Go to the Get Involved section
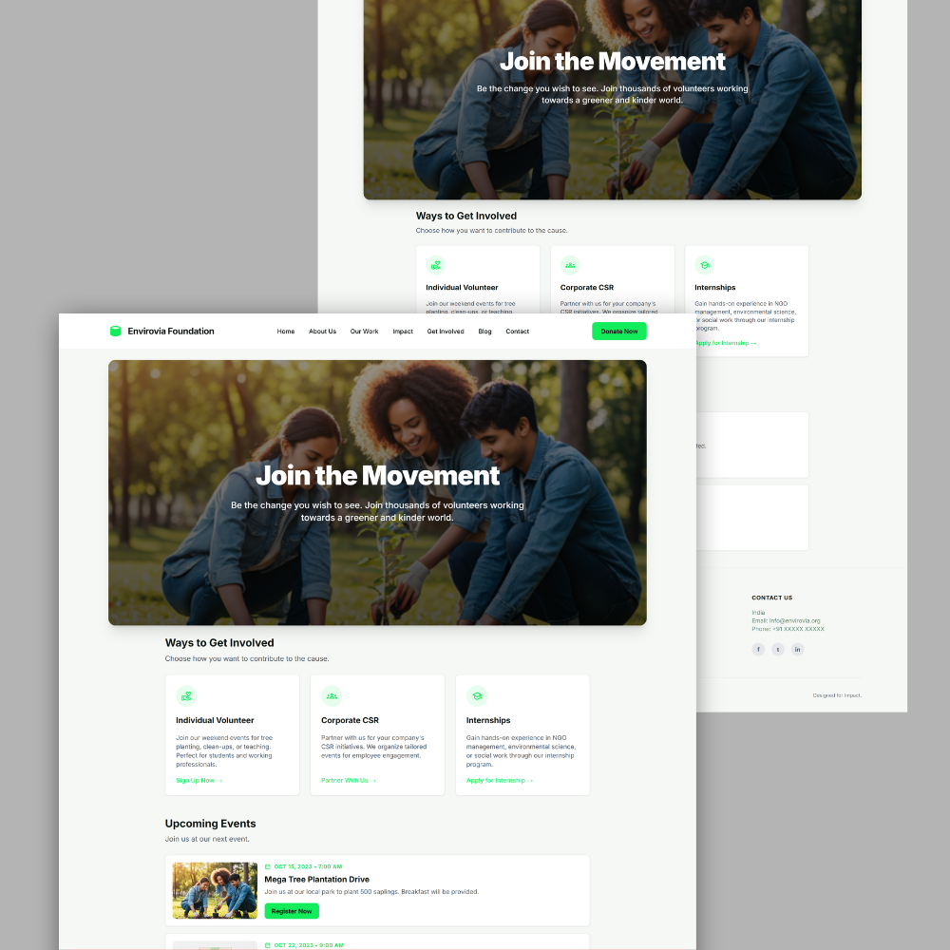This screenshot has height=950, width=950. coord(446,332)
